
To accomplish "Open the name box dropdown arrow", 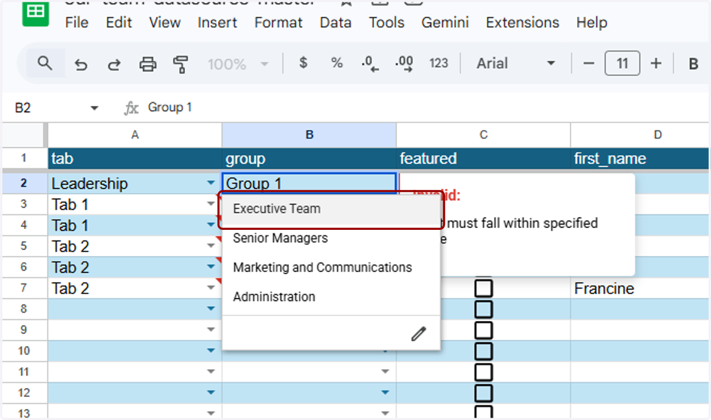I will click(x=94, y=108).
